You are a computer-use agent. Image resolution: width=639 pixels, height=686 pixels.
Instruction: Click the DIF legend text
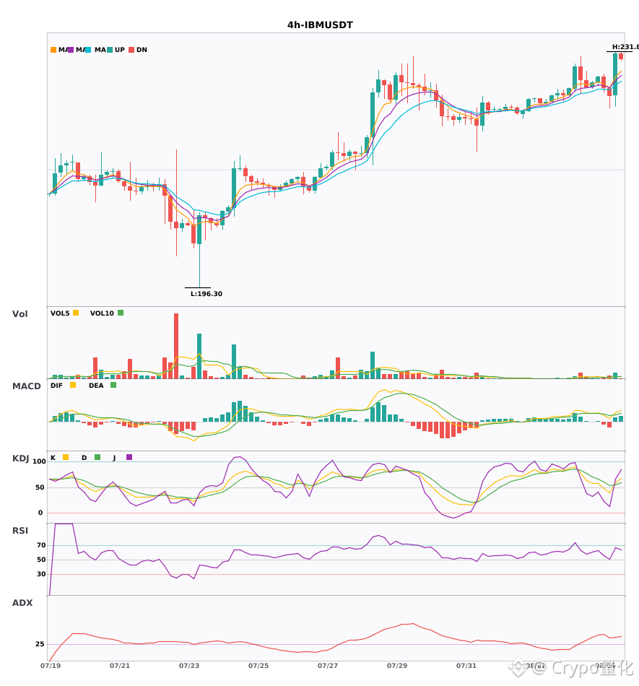click(56, 386)
